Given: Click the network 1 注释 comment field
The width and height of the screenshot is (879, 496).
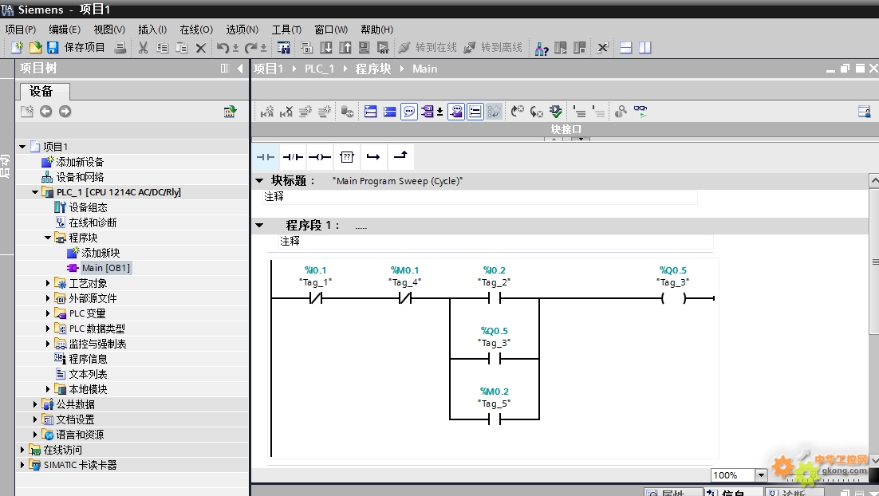Looking at the screenshot, I should pos(496,241).
